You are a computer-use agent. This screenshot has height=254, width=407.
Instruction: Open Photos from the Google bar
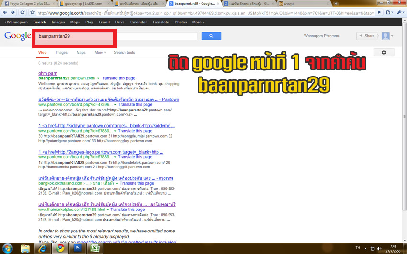pyautogui.click(x=181, y=22)
